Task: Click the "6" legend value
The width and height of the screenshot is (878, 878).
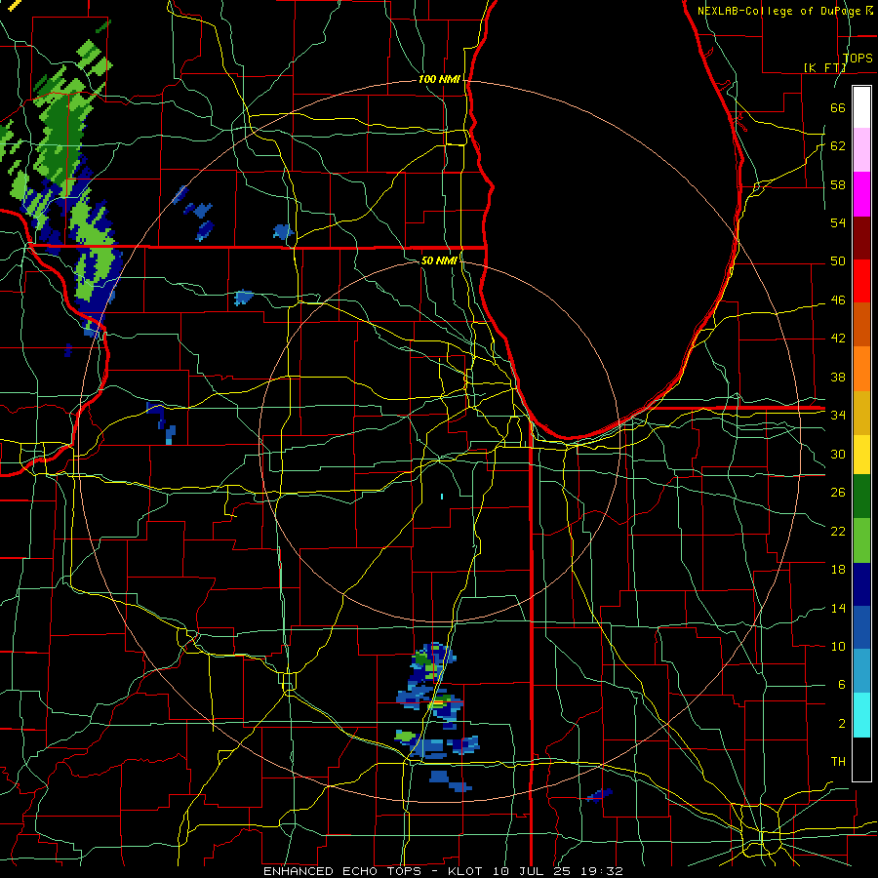Action: click(841, 685)
